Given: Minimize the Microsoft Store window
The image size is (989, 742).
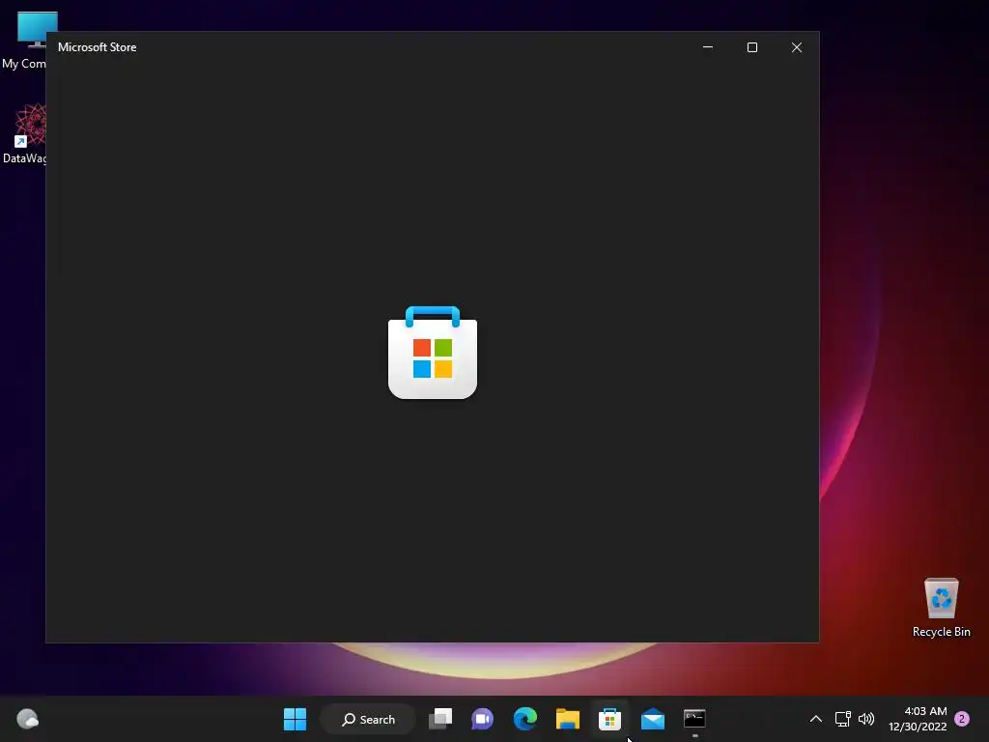Looking at the screenshot, I should [x=708, y=47].
